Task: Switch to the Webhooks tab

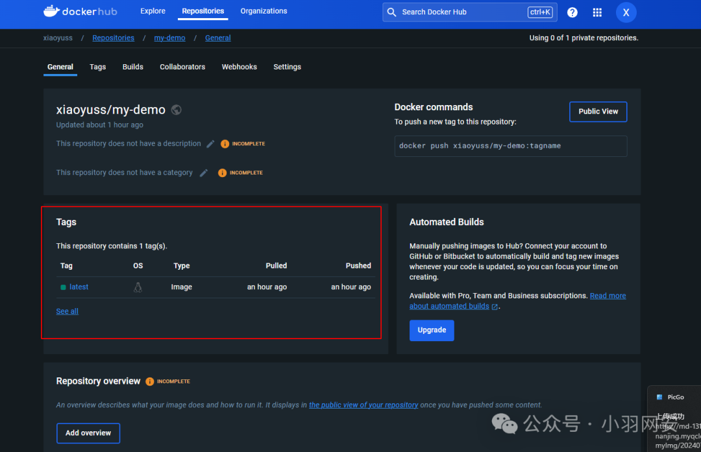Action: 239,67
